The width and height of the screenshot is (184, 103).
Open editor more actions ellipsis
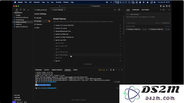122,10
